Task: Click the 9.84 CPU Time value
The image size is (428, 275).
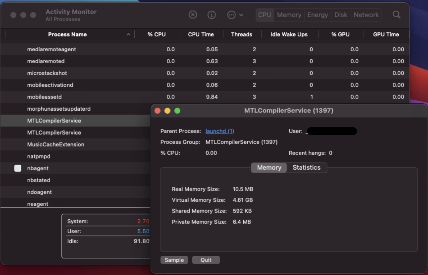Action: coord(212,97)
